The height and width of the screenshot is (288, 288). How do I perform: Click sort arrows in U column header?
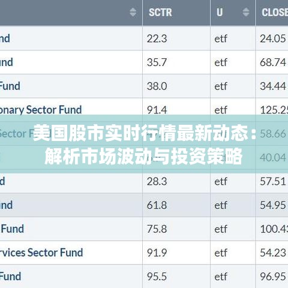pos(246,12)
